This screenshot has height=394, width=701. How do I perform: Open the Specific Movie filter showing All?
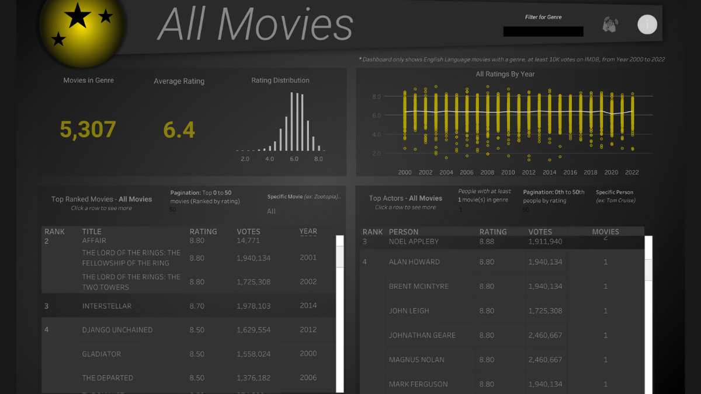click(271, 211)
